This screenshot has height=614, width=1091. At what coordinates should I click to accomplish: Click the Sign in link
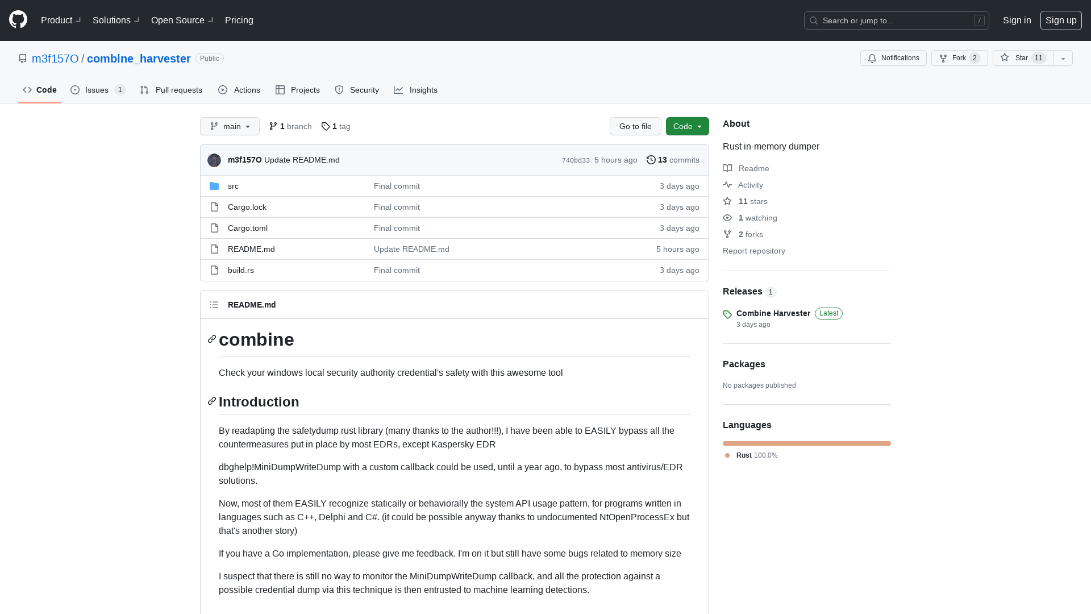pos(1017,20)
